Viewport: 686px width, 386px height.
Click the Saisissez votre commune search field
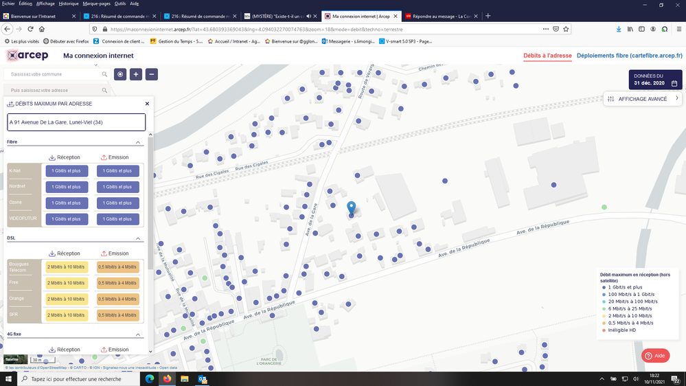(x=54, y=74)
